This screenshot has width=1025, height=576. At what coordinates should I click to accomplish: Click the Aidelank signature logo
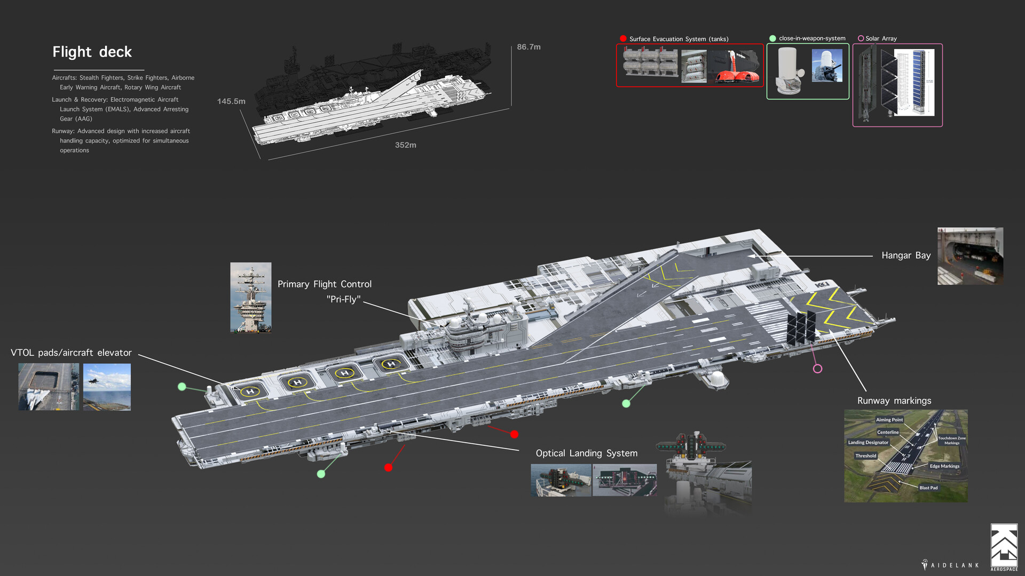pyautogui.click(x=950, y=565)
